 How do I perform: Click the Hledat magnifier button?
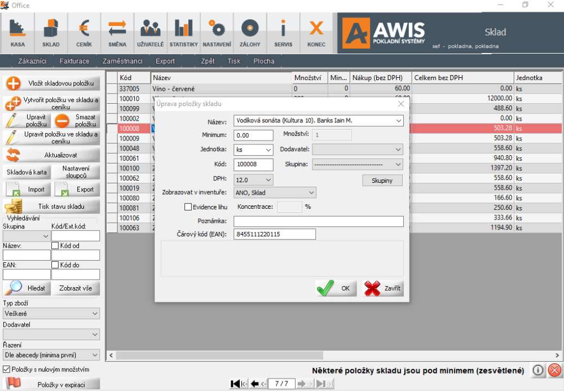(x=27, y=288)
